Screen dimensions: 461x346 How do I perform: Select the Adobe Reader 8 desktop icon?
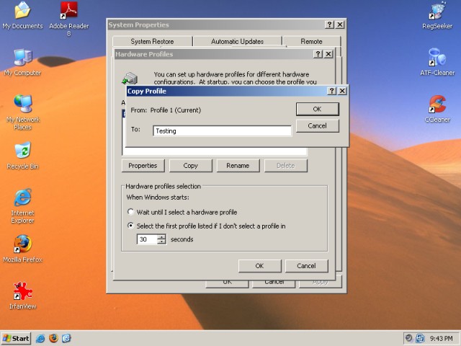click(69, 18)
